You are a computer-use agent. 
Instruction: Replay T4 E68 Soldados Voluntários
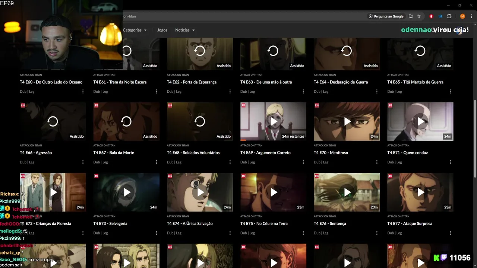click(x=200, y=121)
